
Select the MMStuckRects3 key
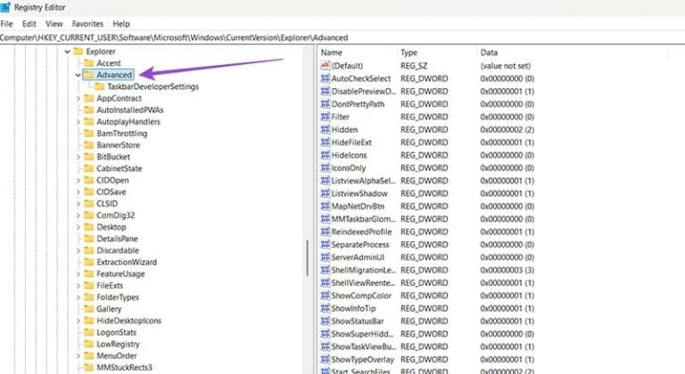click(124, 368)
